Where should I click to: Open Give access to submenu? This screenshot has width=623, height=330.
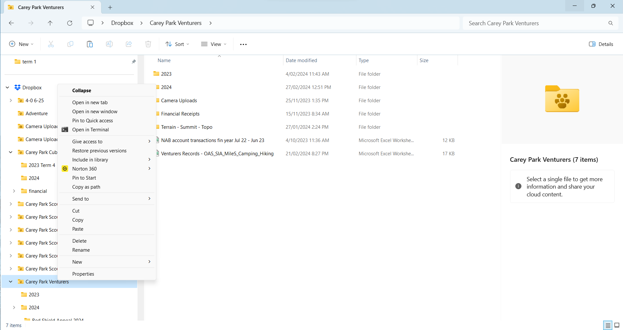click(107, 142)
